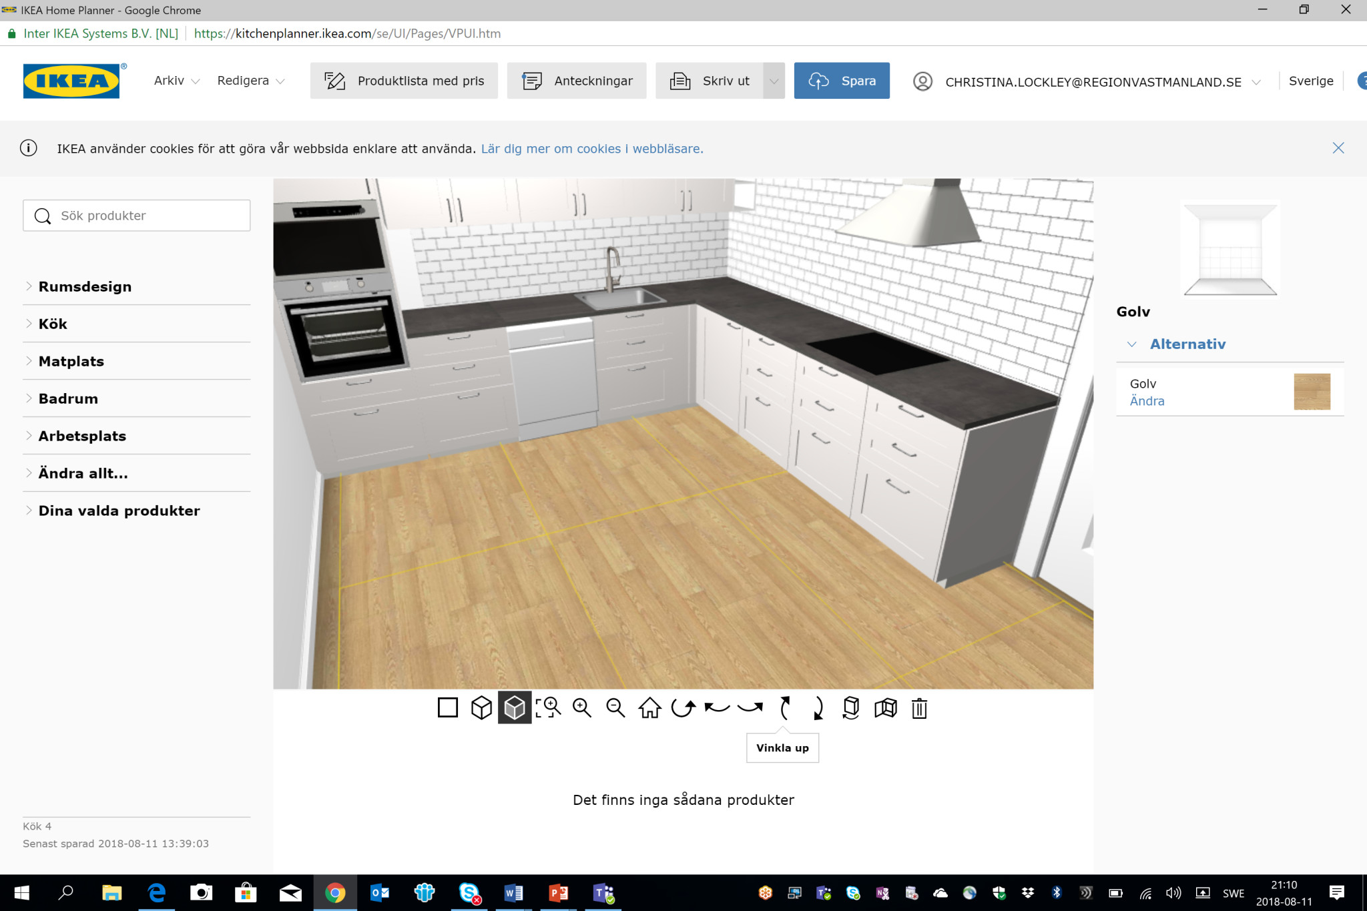Image resolution: width=1367 pixels, height=911 pixels.
Task: Click the open doors cabinet icon
Action: coord(886,707)
